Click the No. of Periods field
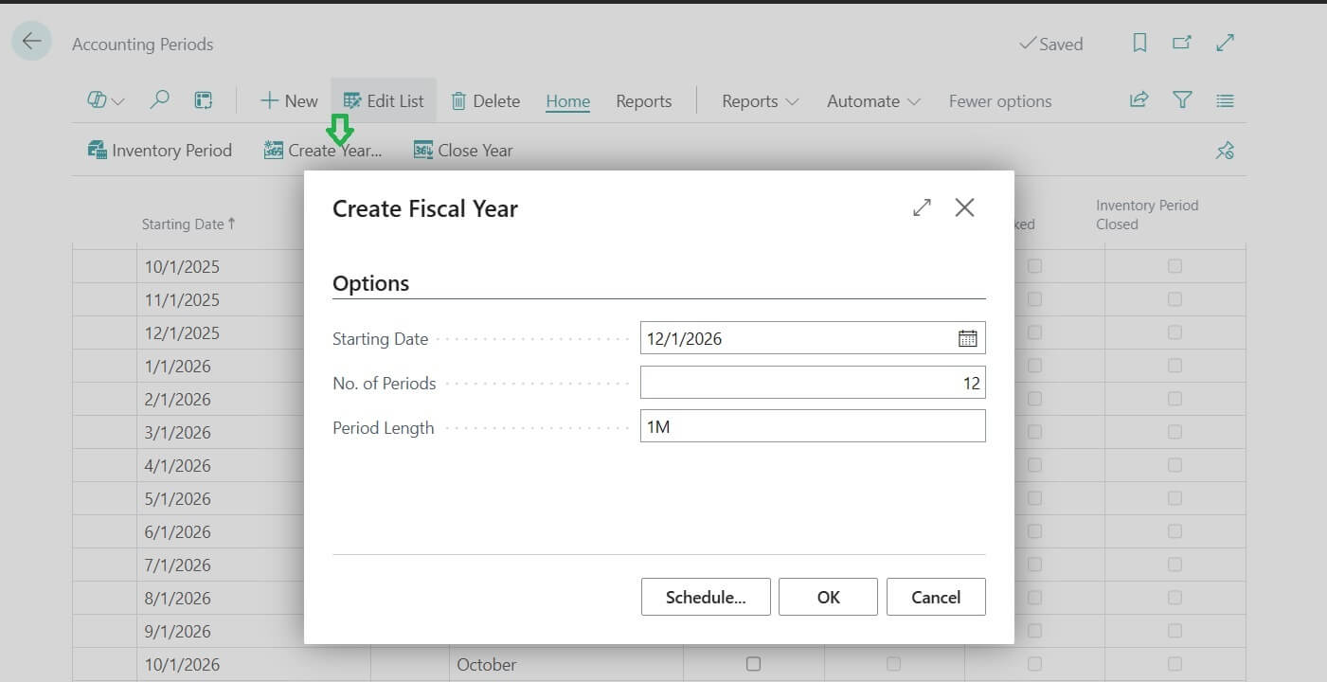This screenshot has height=682, width=1327. coord(812,383)
